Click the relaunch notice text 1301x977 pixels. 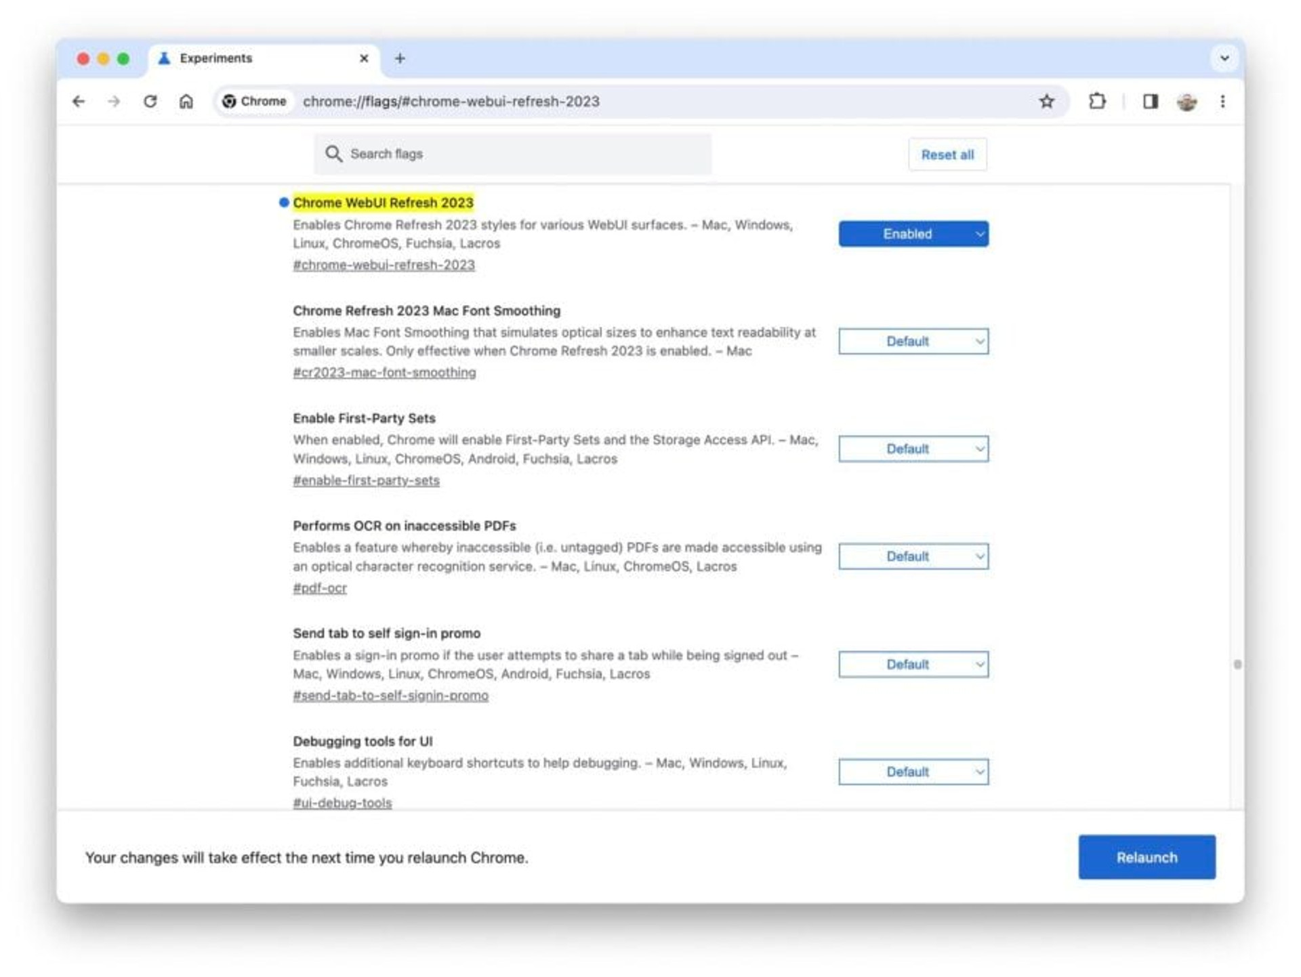tap(306, 858)
